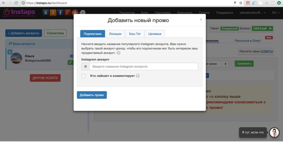Click the red New badge
Viewport: 283px width, 142px height.
[269, 38]
